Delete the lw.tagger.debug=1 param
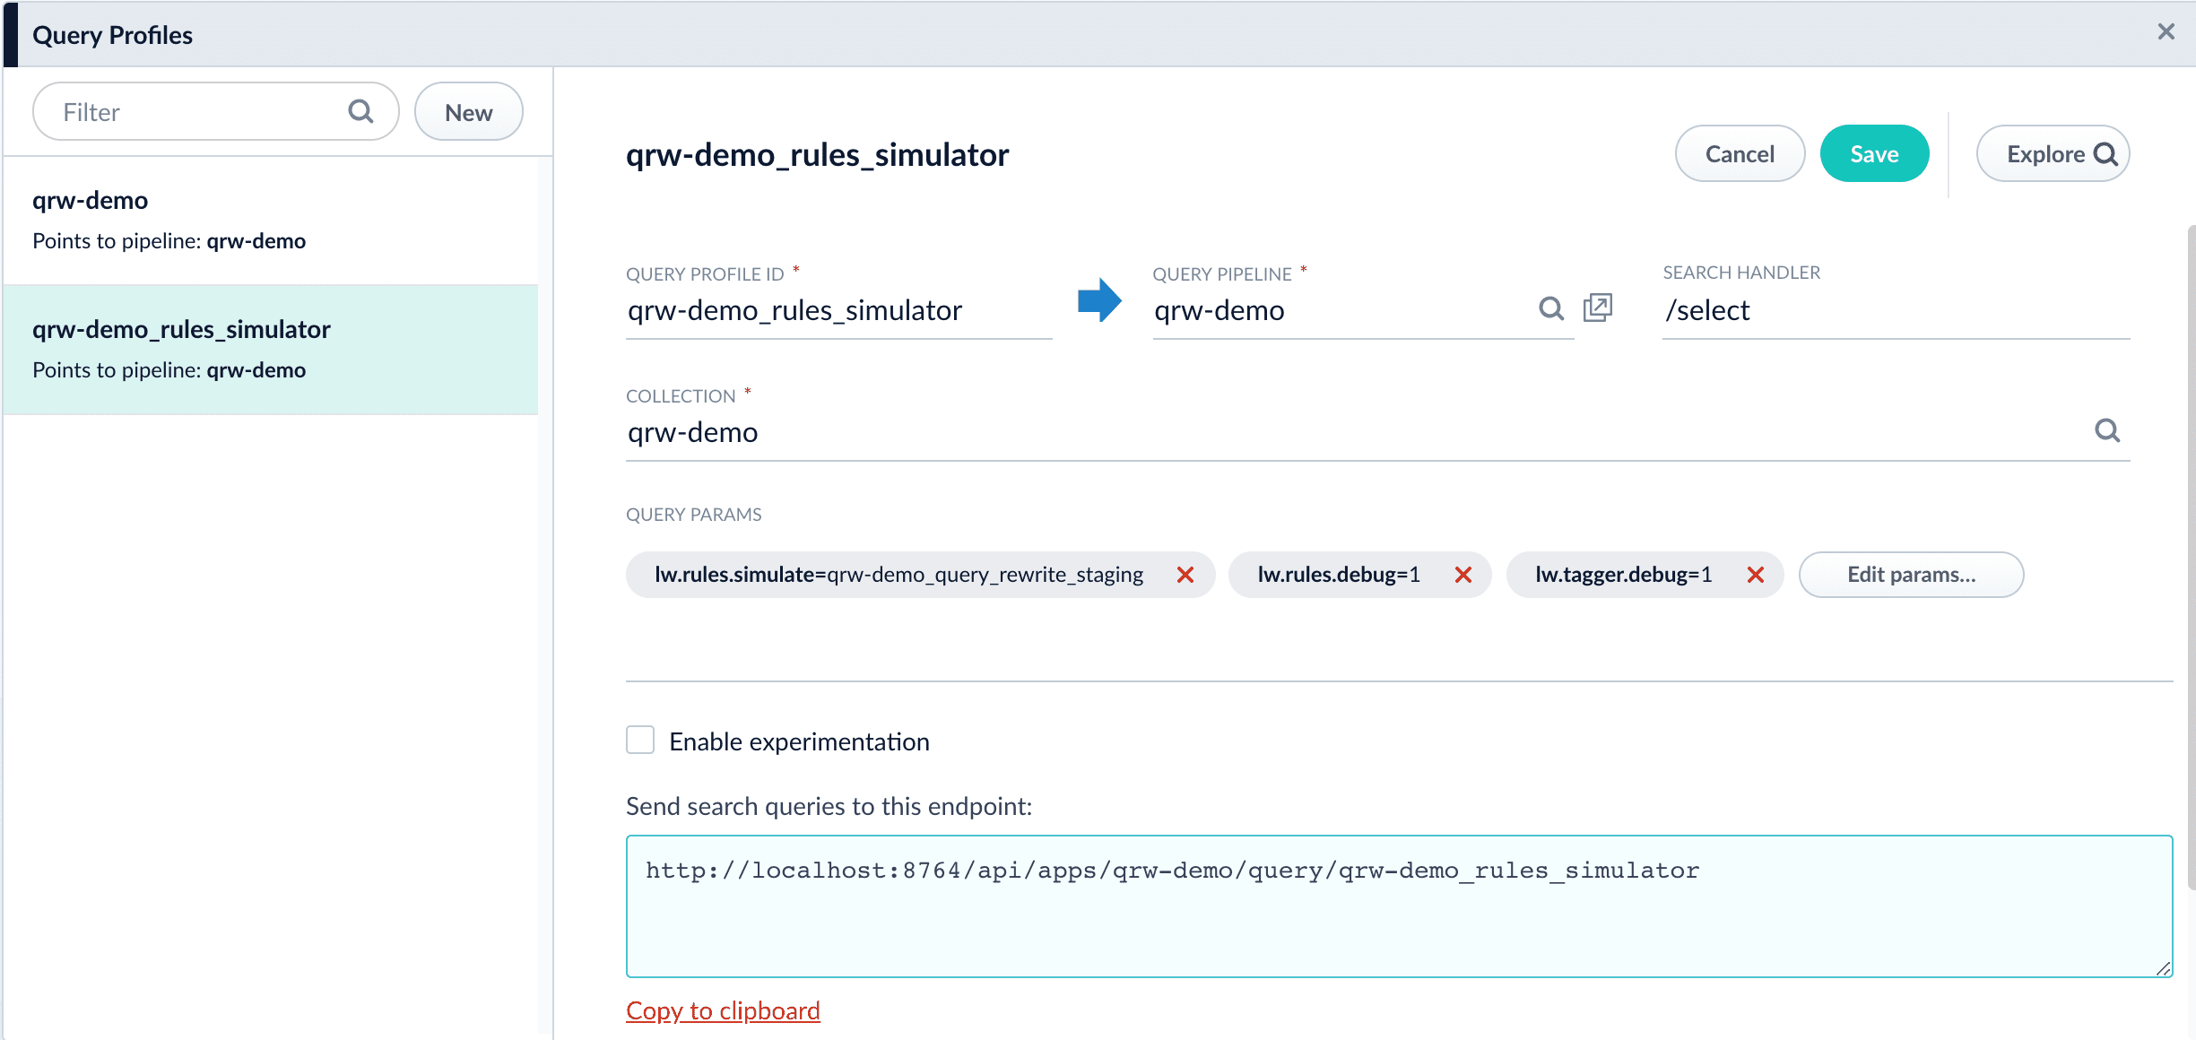The height and width of the screenshot is (1040, 2196). pyautogui.click(x=1755, y=575)
